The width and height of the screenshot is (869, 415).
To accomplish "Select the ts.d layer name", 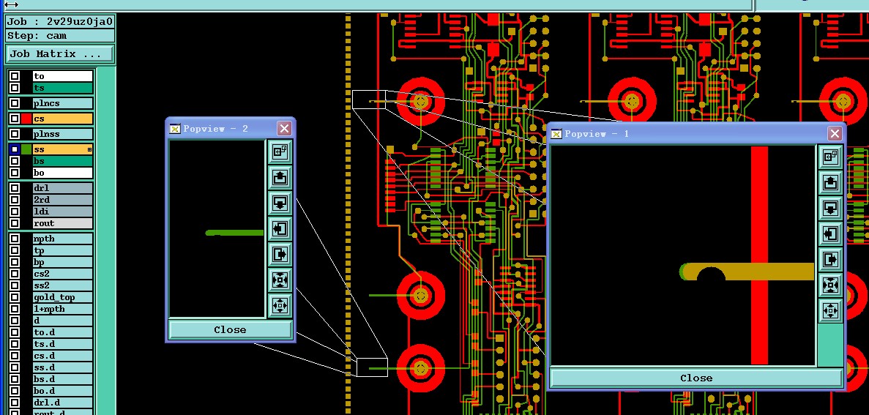I will click(x=62, y=344).
